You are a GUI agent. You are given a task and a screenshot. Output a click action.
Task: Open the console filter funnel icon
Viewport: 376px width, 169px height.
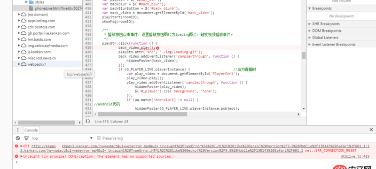coord(26,138)
